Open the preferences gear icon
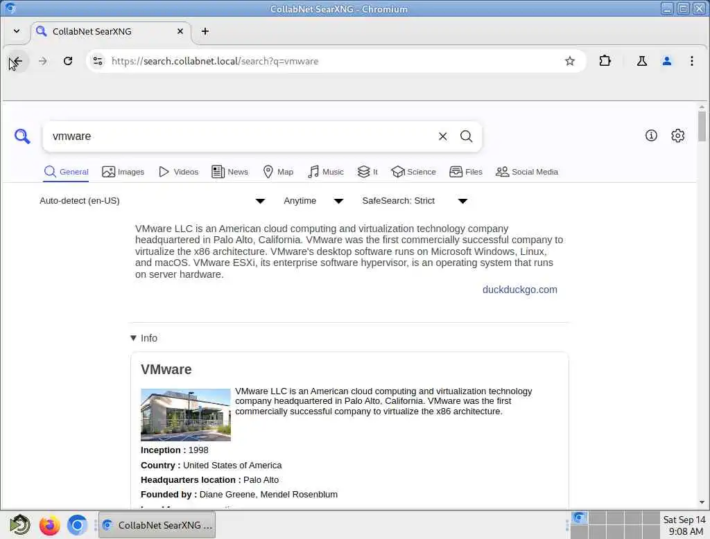The height and width of the screenshot is (539, 710). (678, 135)
